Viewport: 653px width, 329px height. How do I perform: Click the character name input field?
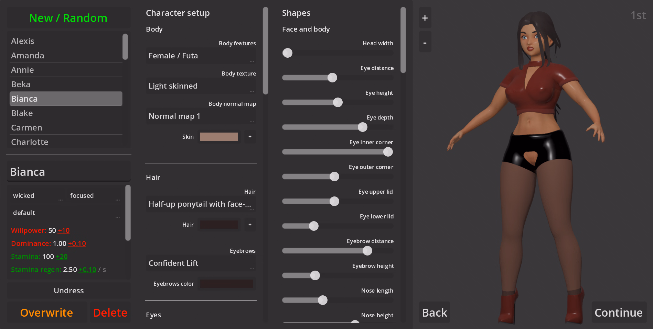tap(68, 172)
